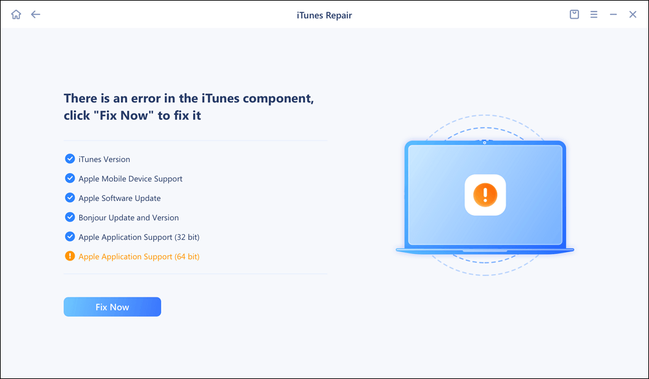Click checkmark beside Apple Software Update

70,198
